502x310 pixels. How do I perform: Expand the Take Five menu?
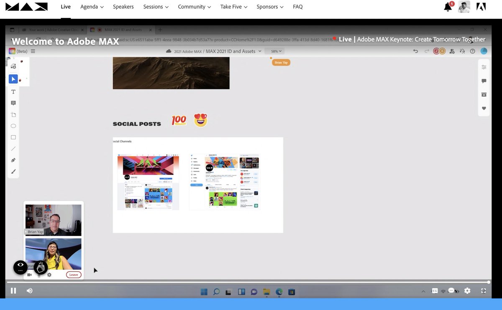coord(234,7)
